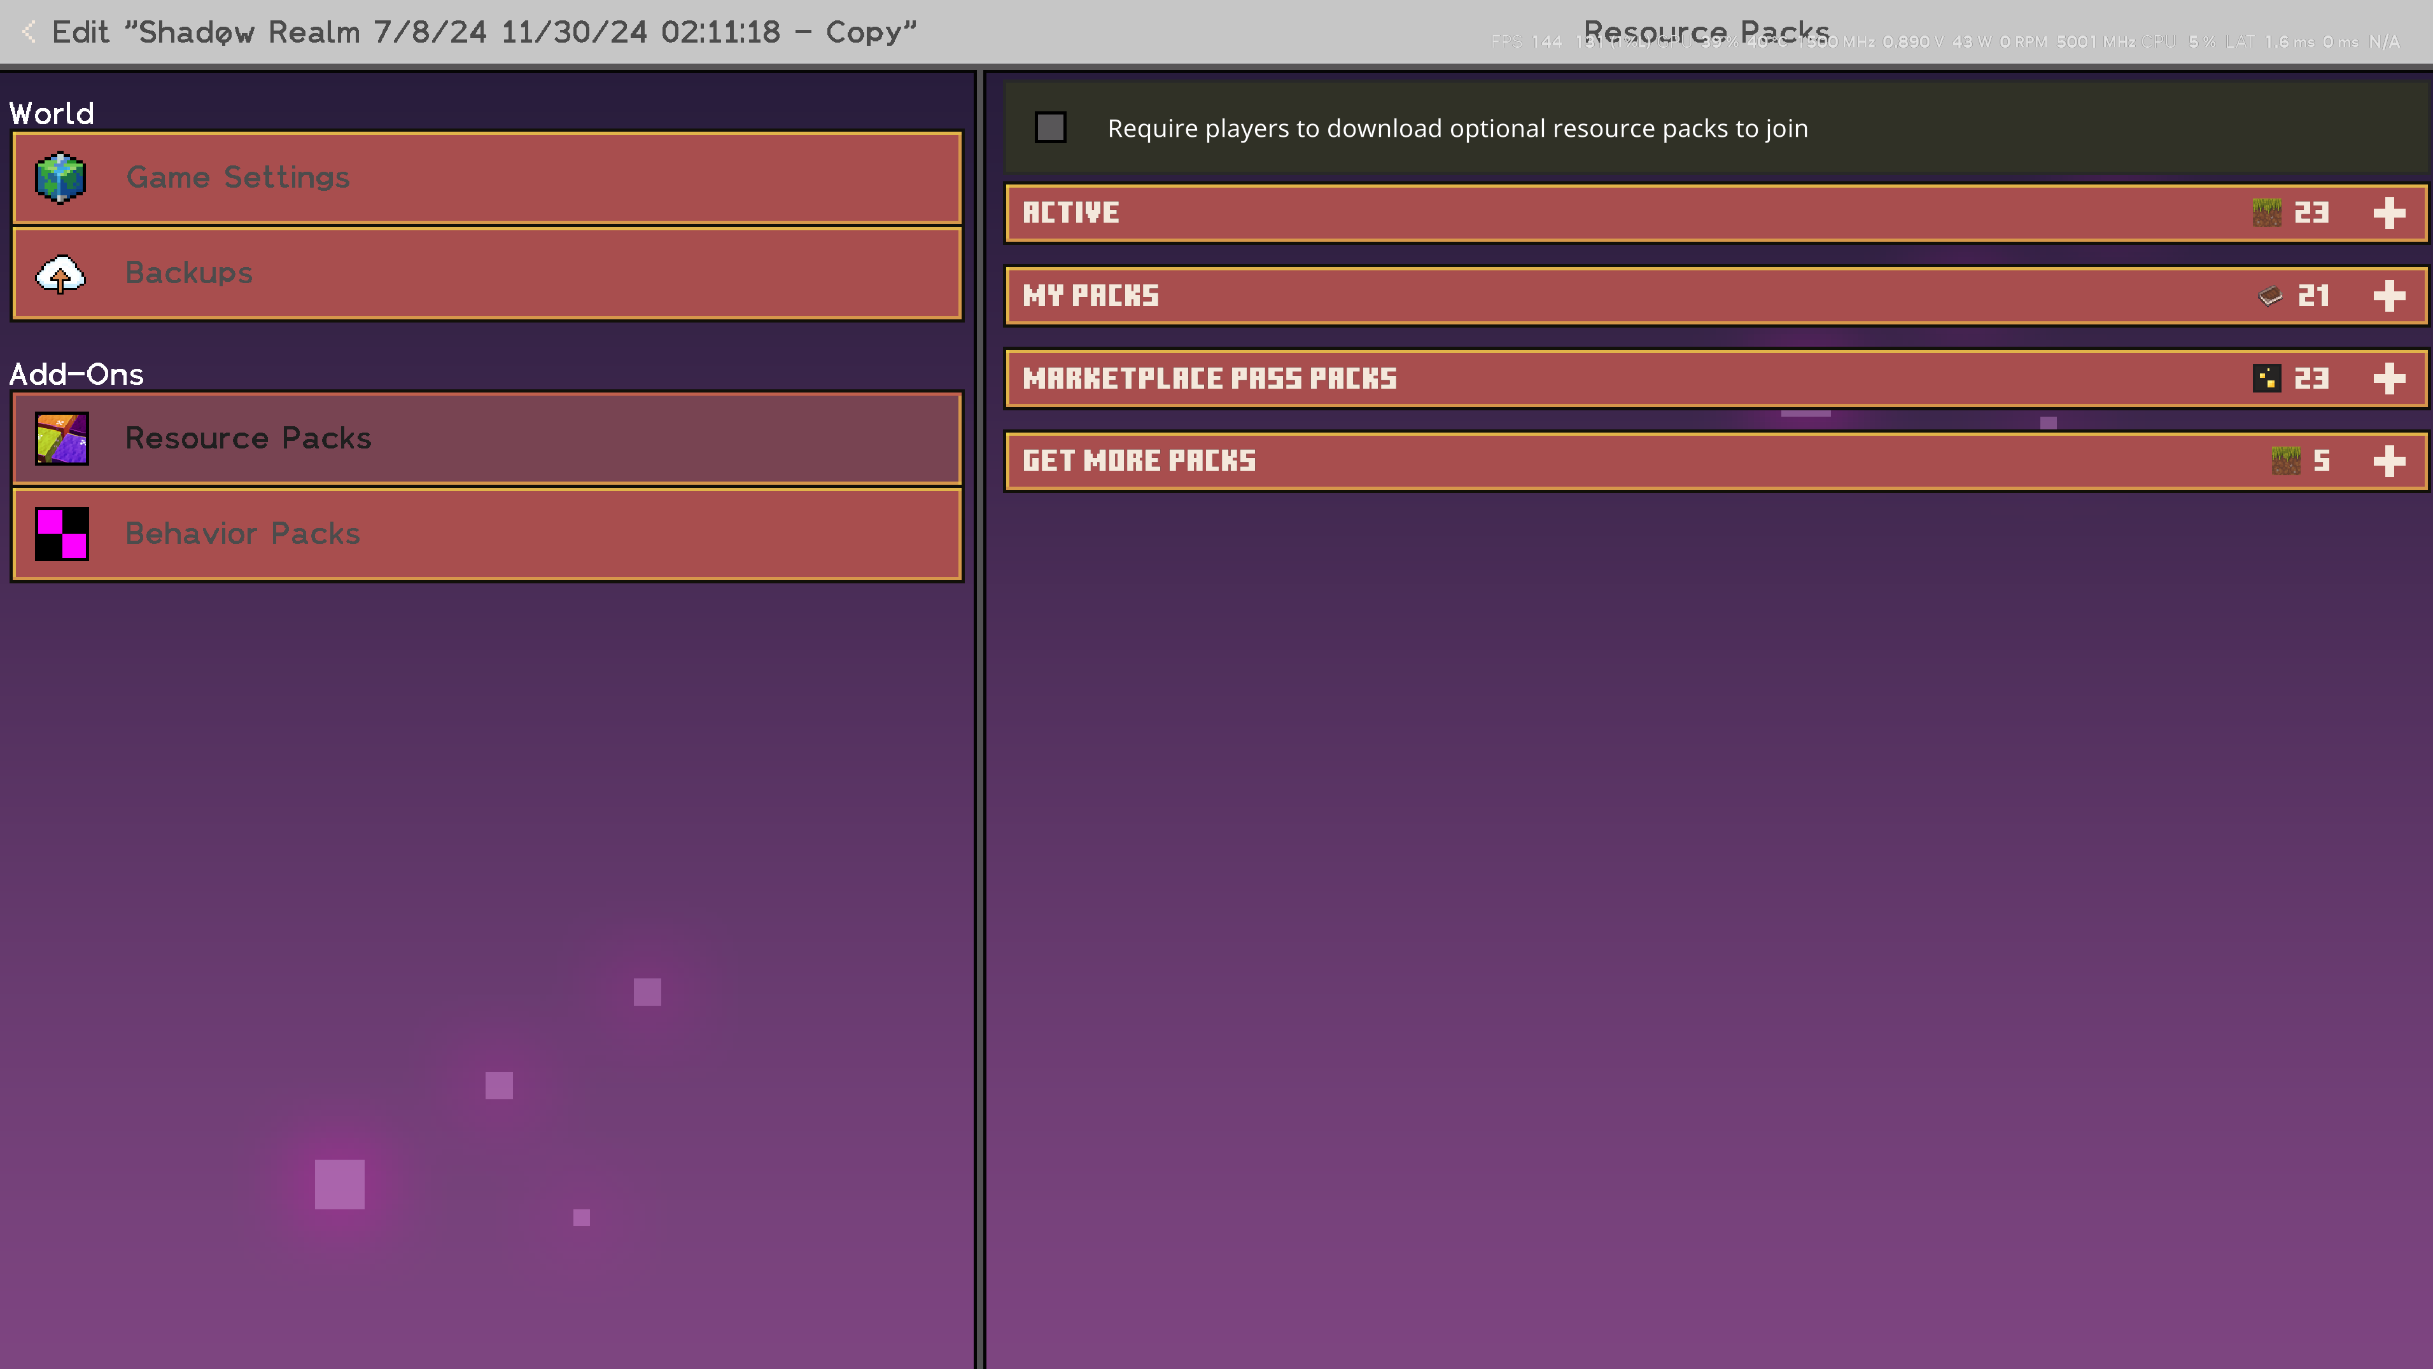Image resolution: width=2433 pixels, height=1369 pixels.
Task: Click the book icon in My Packs row
Action: [2269, 296]
